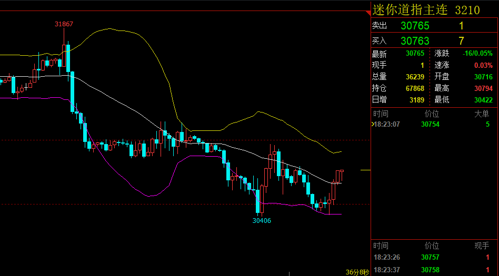Click the yellow arrow beside 18:23:07
This screenshot has width=499, height=276.
[x=373, y=125]
